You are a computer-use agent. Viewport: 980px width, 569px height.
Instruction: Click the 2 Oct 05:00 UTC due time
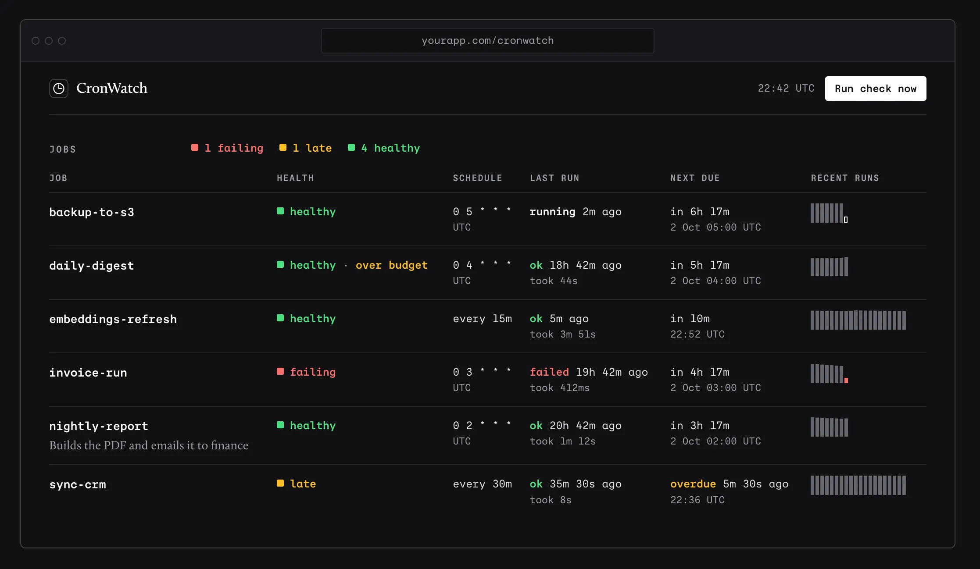pos(715,227)
